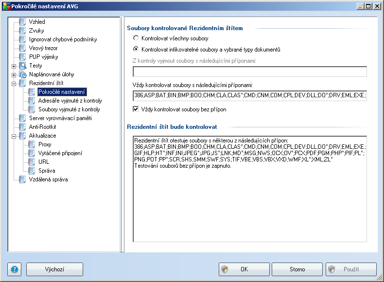Click the magnifier icon beside Testy
This screenshot has width=384, height=282.
pos(23,66)
